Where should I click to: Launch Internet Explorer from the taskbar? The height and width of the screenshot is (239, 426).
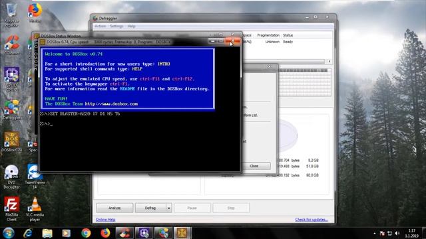pos(28,233)
